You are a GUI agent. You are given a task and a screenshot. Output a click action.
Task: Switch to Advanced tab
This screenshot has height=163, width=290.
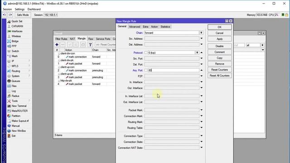(x=135, y=27)
